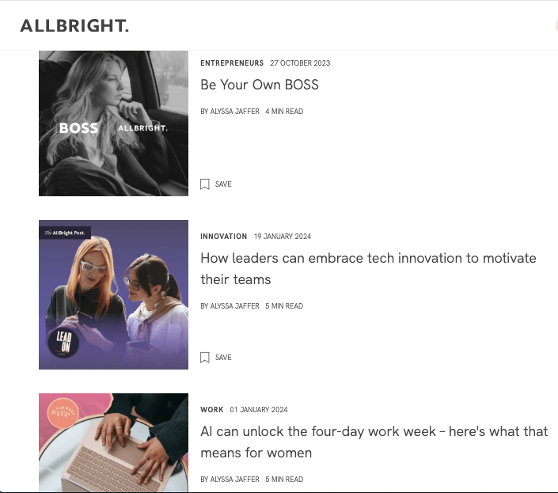Click The AllBright Post tag on thumbnail
The height and width of the screenshot is (493, 558).
65,233
